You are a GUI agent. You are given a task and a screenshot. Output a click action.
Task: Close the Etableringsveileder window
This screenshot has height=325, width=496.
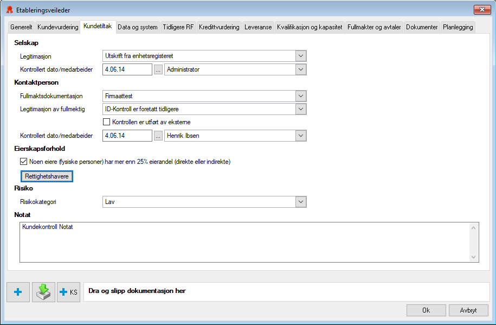click(482, 10)
